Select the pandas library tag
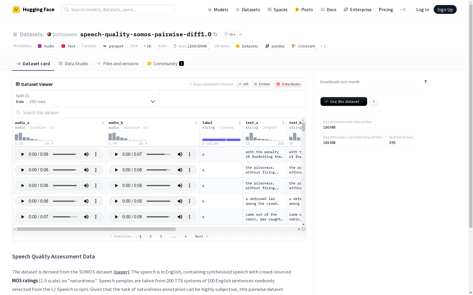 [x=275, y=46]
